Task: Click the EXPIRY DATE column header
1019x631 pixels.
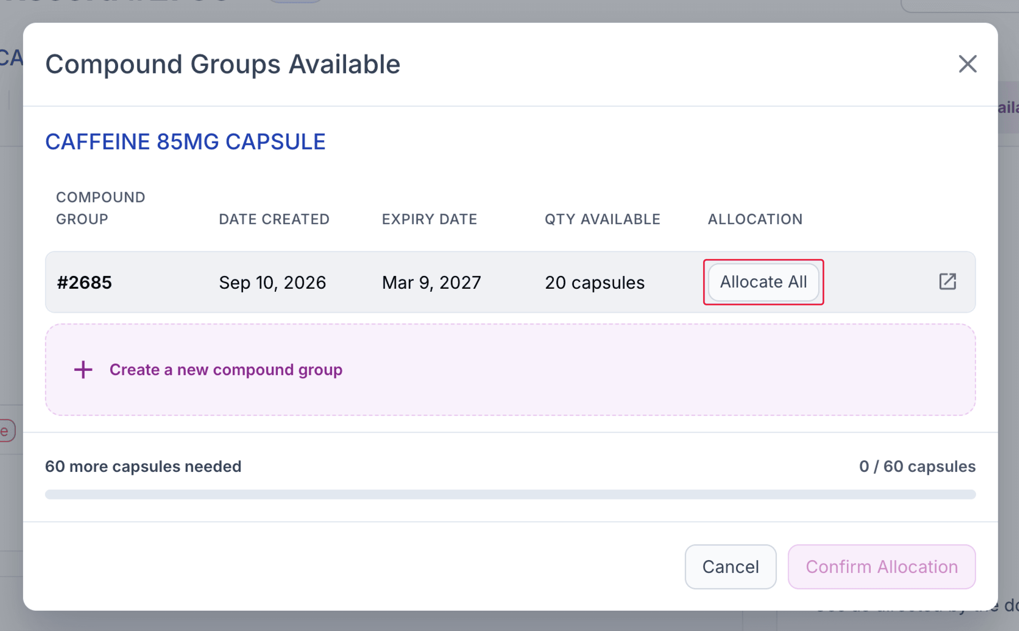Action: point(429,219)
